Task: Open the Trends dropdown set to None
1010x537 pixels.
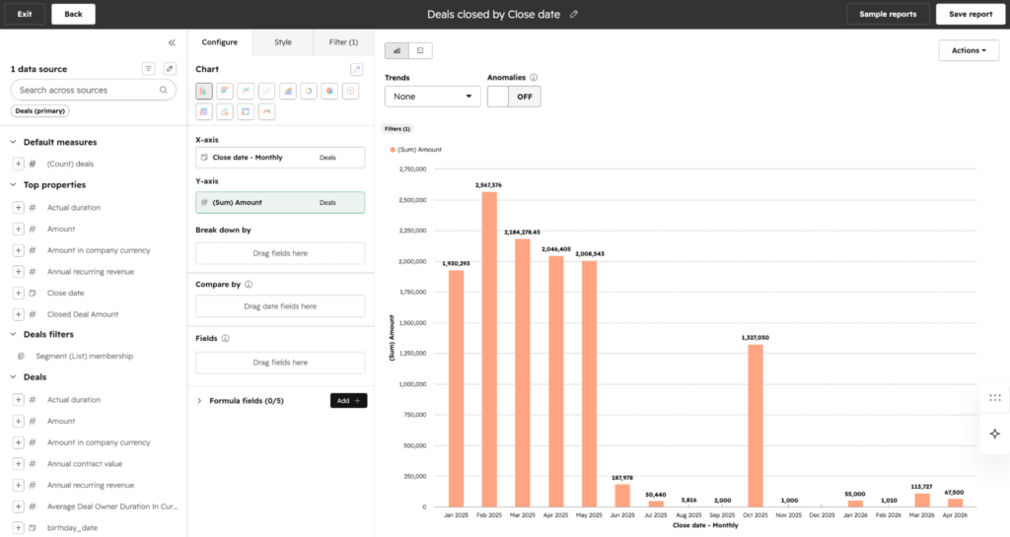Action: tap(432, 97)
